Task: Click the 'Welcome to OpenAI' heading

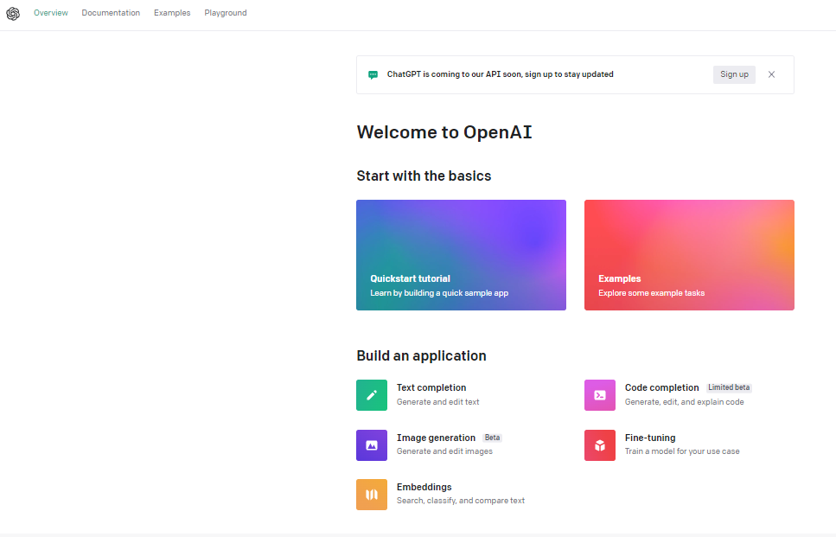Action: (444, 132)
